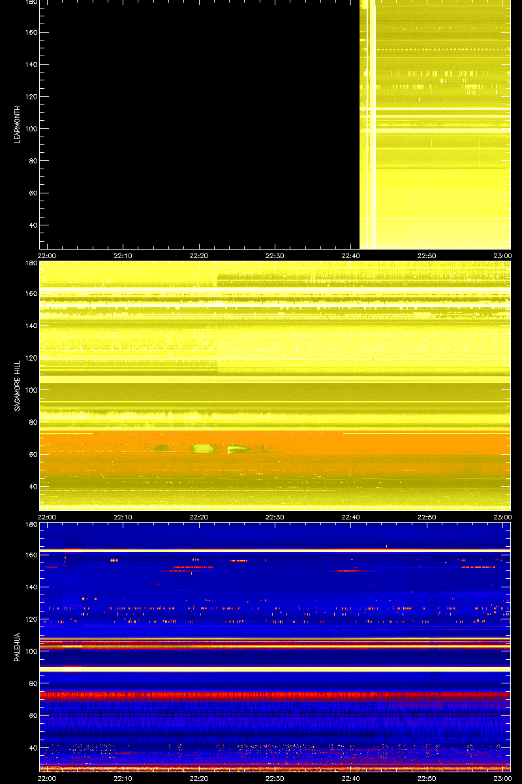The height and width of the screenshot is (784, 522).
Task: Click the 23:00 tick label under Palehua panel
Action: pyautogui.click(x=502, y=778)
